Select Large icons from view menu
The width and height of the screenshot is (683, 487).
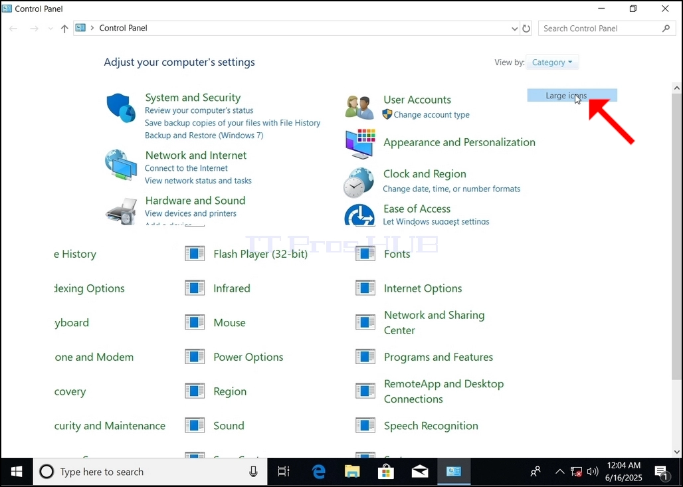point(572,96)
